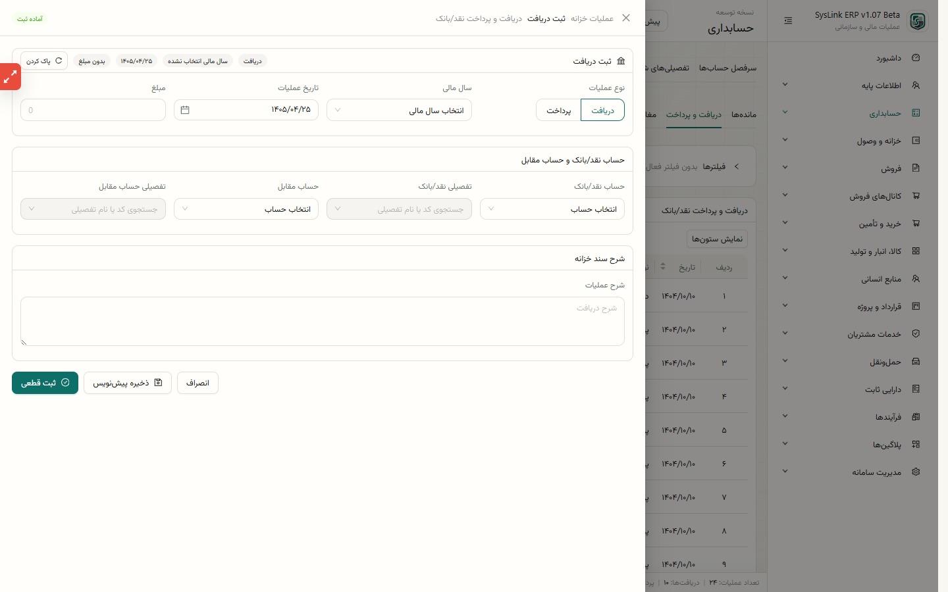Click the کانال‌های فروش cart icon

pyautogui.click(x=916, y=196)
